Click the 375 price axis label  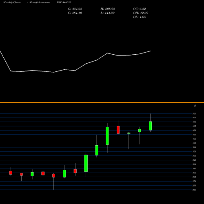coord(194,151)
